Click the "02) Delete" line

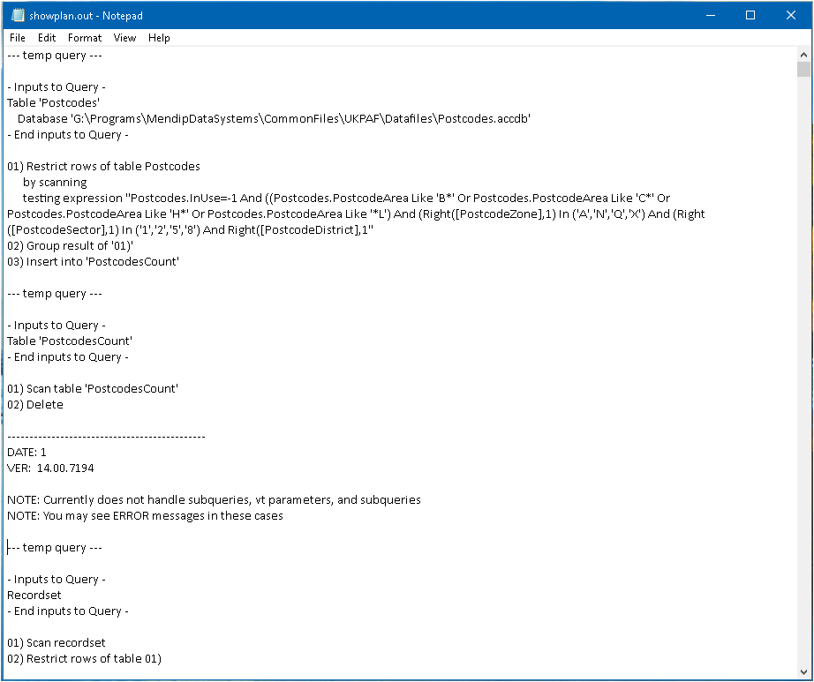click(35, 405)
